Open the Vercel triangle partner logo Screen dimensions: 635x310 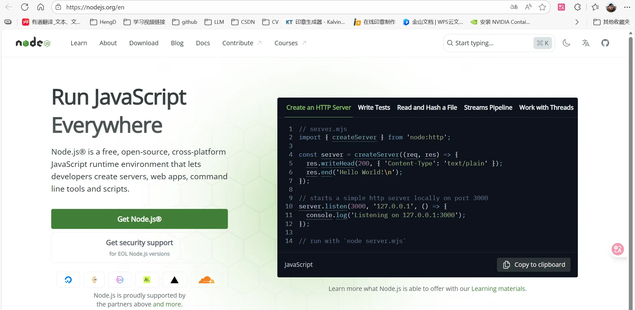(175, 280)
